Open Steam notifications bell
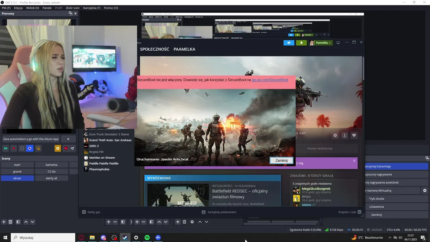 [x=301, y=43]
